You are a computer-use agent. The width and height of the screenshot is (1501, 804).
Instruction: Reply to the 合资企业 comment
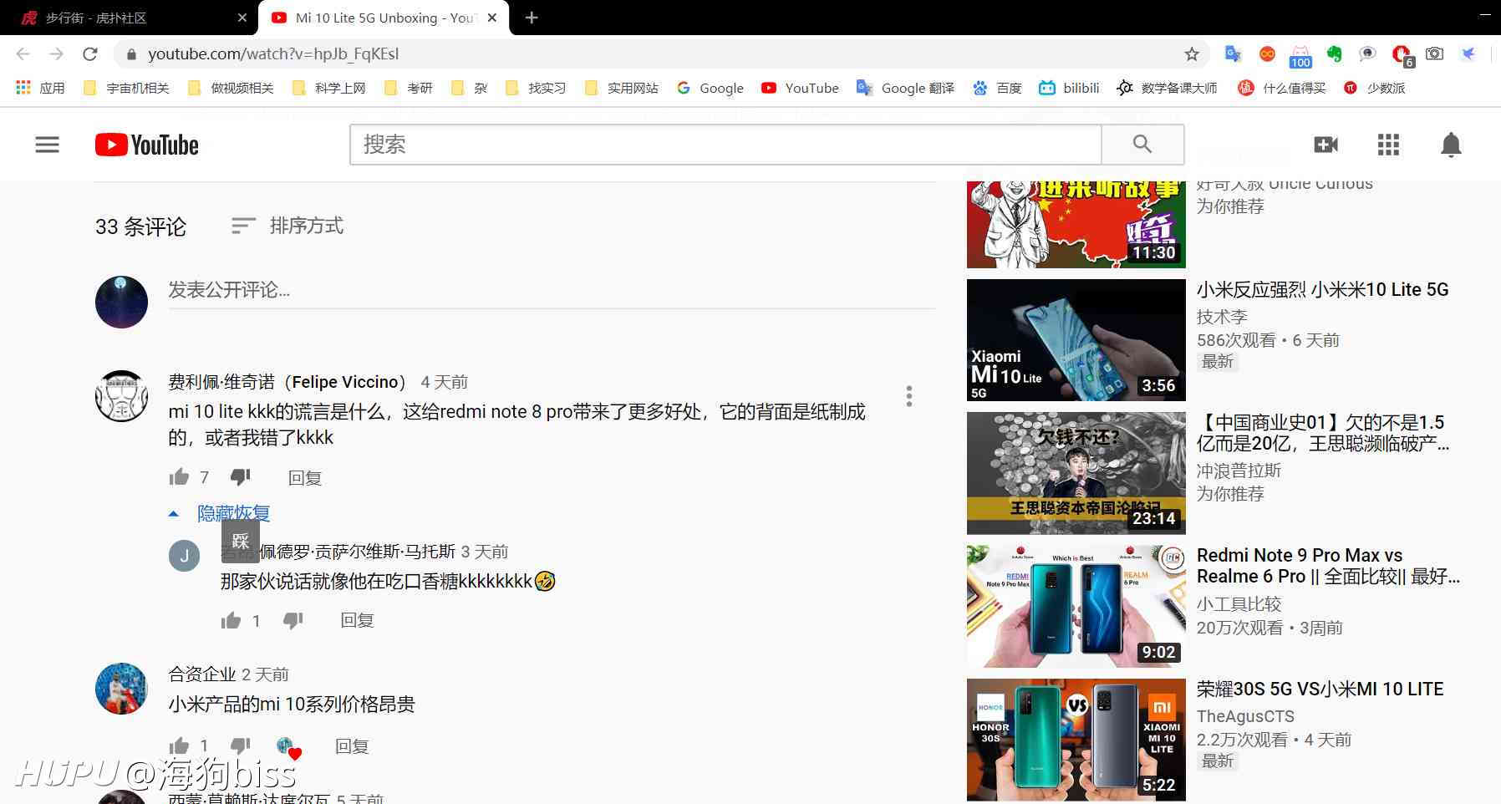click(x=352, y=746)
